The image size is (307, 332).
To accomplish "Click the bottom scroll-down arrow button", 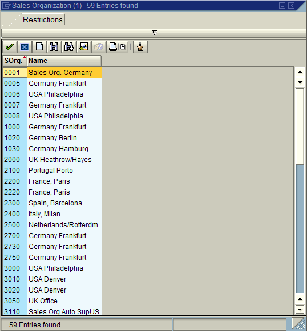I will pos(300,309).
